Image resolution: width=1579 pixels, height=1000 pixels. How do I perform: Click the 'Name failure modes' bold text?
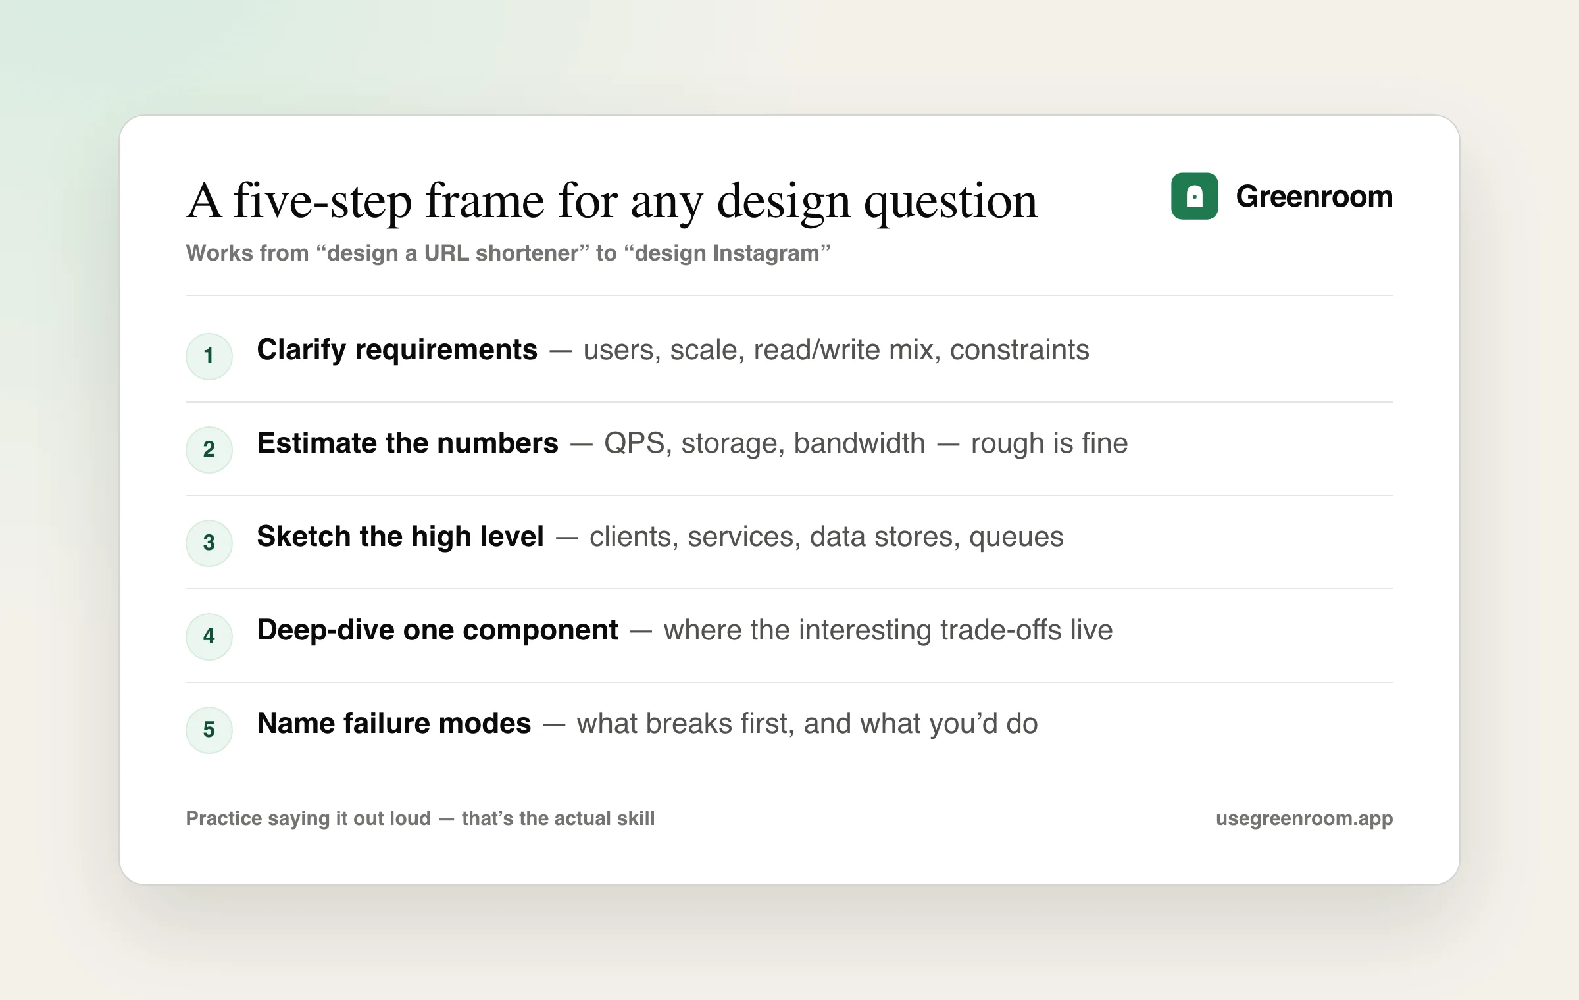(x=394, y=724)
